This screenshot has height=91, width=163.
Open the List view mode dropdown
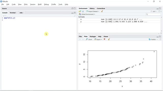pyautogui.click(x=154, y=11)
